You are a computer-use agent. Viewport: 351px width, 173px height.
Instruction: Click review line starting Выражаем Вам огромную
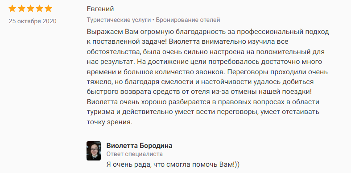[208, 32]
